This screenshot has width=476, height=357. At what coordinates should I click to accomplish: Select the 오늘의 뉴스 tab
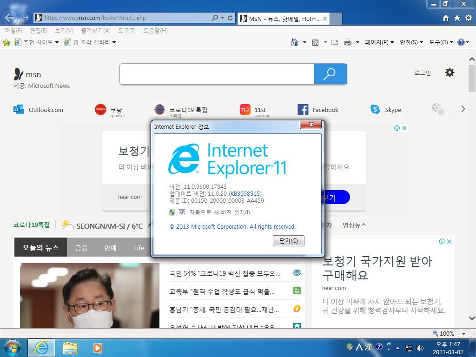[x=41, y=247]
